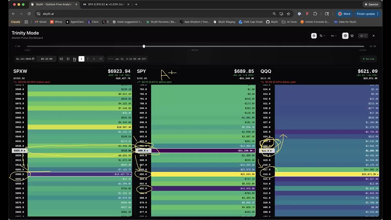
Task: Click the SPXW price $6923.94
Action: pos(119,71)
